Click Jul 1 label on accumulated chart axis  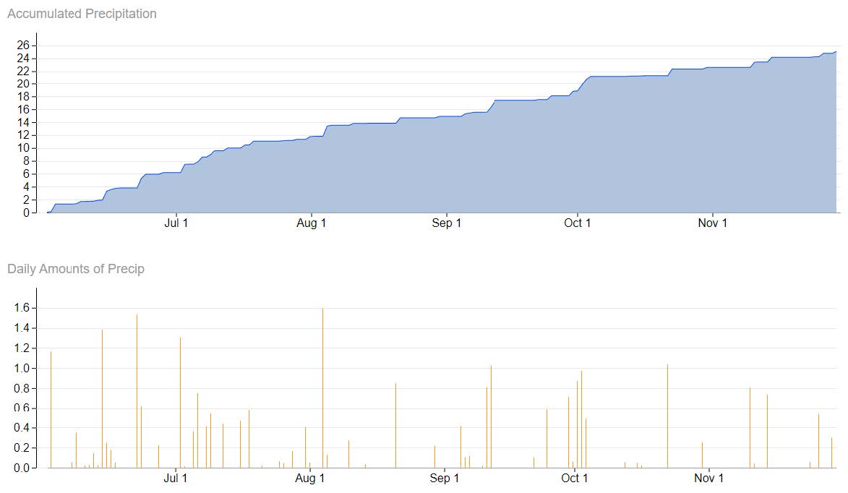pyautogui.click(x=176, y=223)
